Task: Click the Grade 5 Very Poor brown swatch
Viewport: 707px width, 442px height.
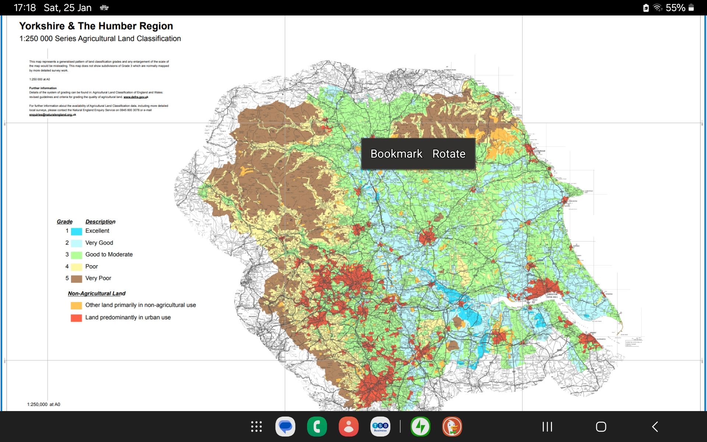Action: coord(76,278)
